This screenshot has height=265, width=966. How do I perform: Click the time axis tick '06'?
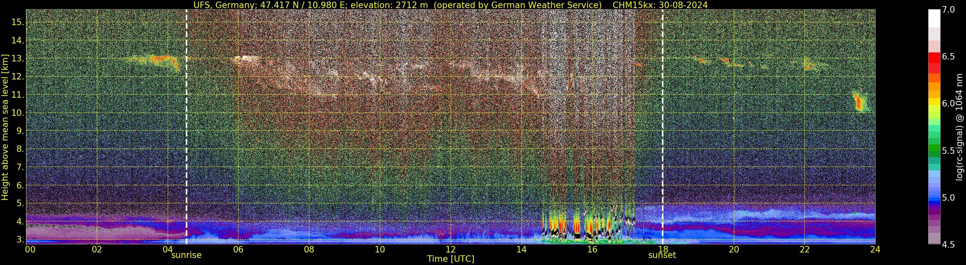238,249
